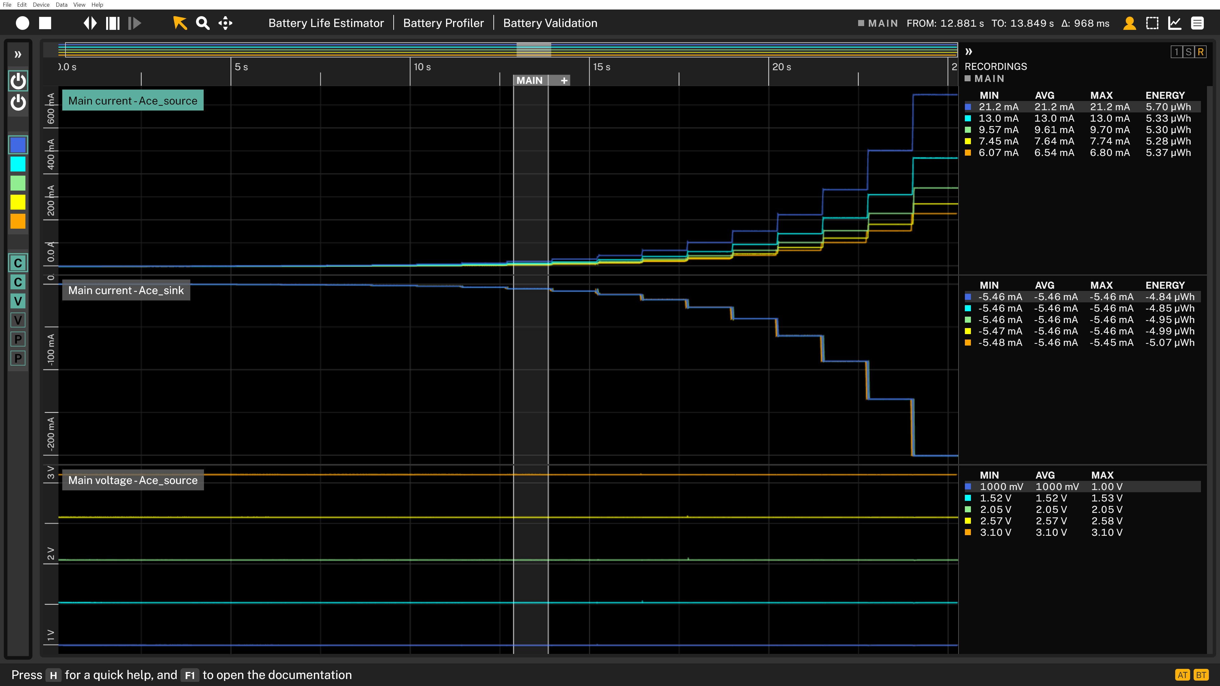Viewport: 1220px width, 686px height.
Task: Toggle the first C current channel
Action: pos(18,263)
